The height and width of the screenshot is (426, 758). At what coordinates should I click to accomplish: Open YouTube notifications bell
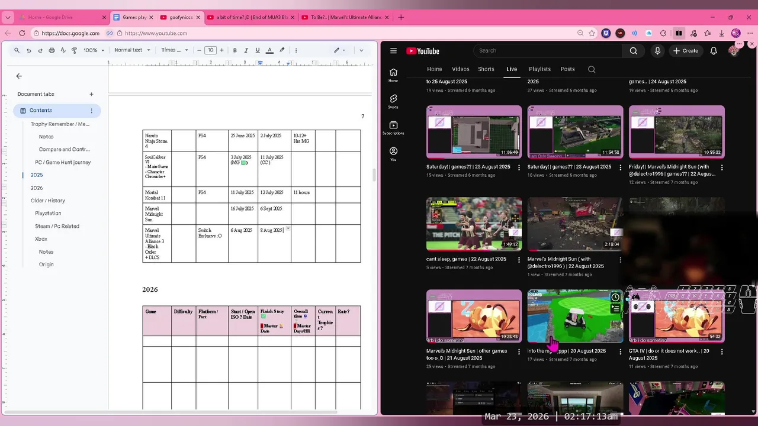click(714, 51)
